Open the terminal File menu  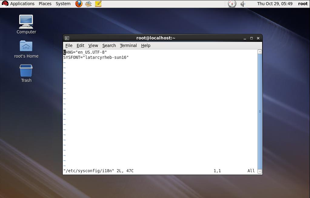(x=69, y=45)
